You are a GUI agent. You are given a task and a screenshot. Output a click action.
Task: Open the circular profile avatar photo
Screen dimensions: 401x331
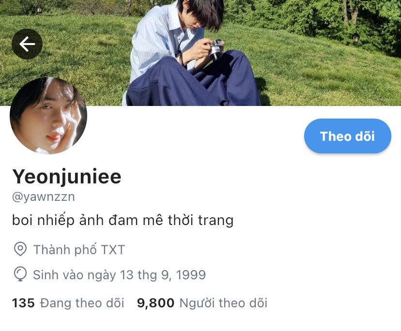48,116
